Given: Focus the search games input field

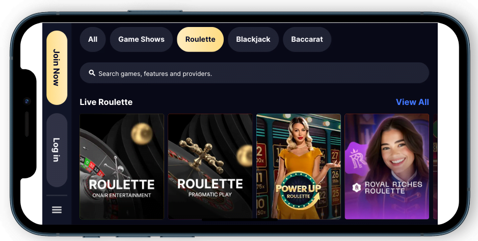Looking at the screenshot, I should 254,73.
